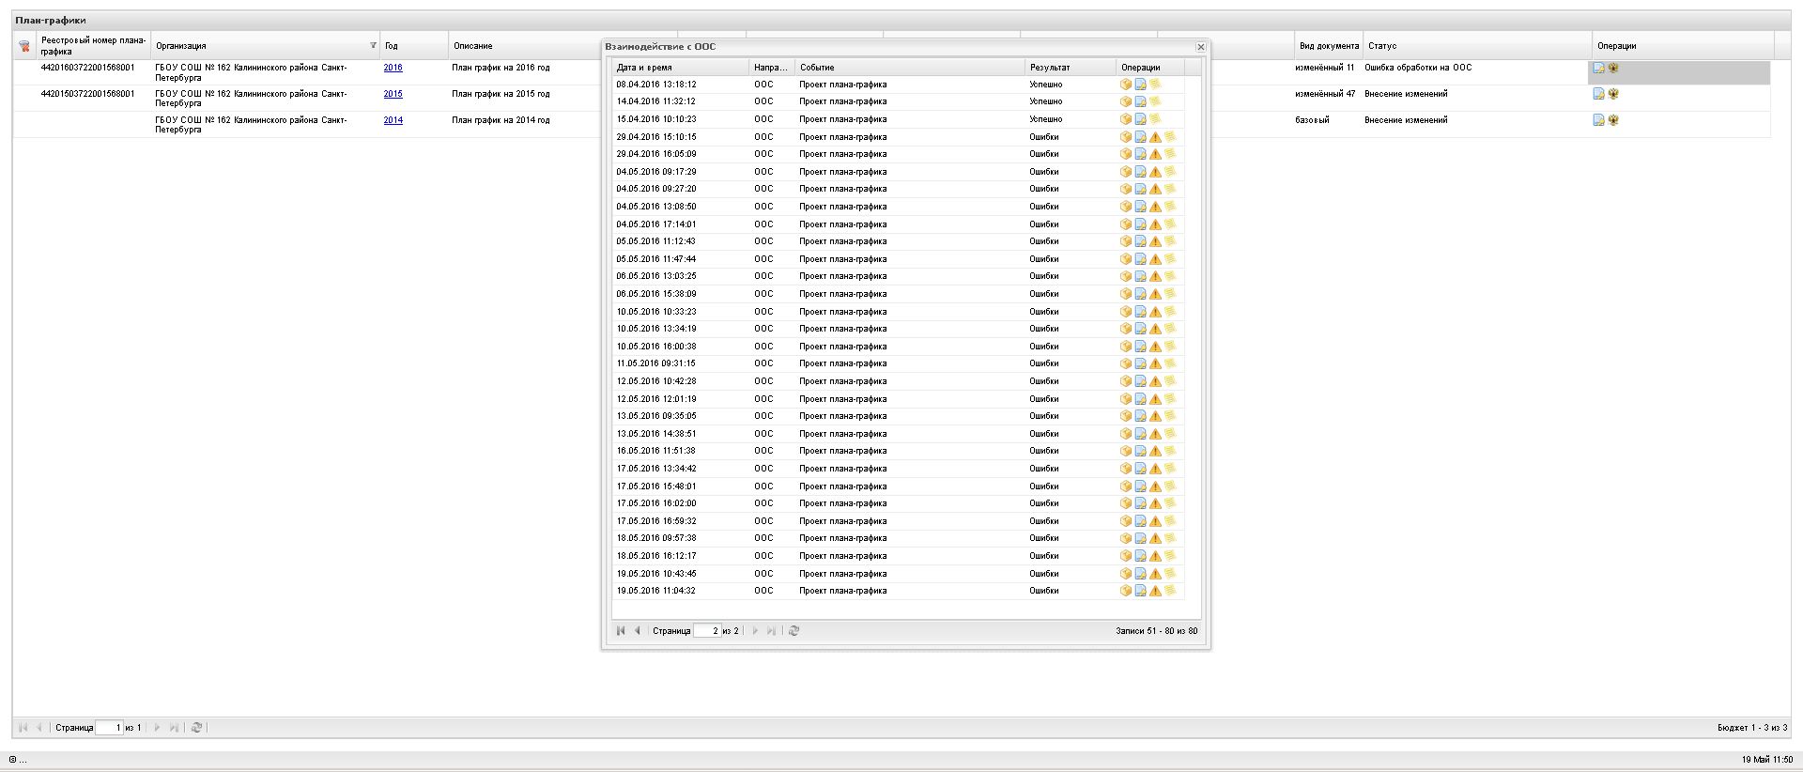1803x772 pixels.
Task: Click package icon for 29.04.2016 16:05:09 entry
Action: 1126,154
